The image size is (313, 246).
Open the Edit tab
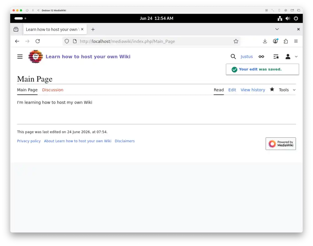coord(232,90)
